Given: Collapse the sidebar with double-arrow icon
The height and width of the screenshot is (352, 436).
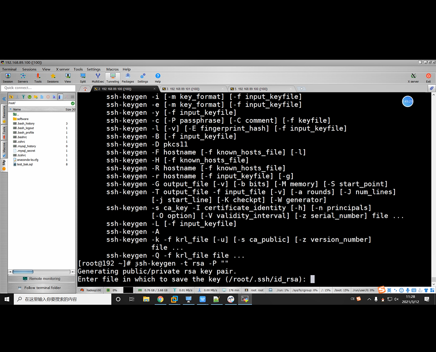Looking at the screenshot, I should click(4, 99).
